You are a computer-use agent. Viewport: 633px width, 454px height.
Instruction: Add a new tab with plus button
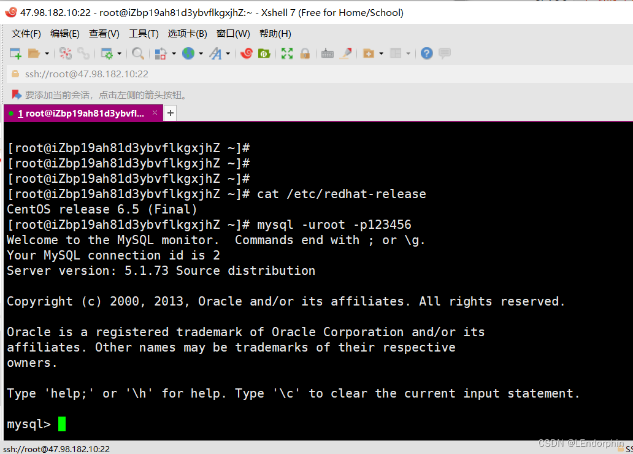coord(171,113)
